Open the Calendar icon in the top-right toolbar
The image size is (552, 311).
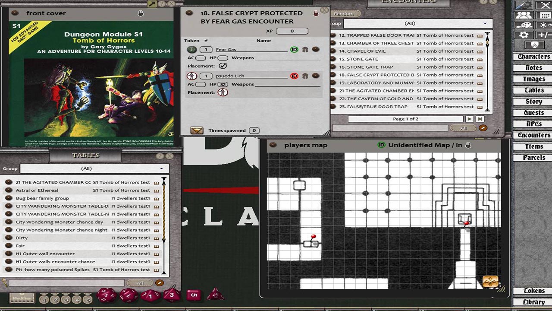(x=544, y=16)
